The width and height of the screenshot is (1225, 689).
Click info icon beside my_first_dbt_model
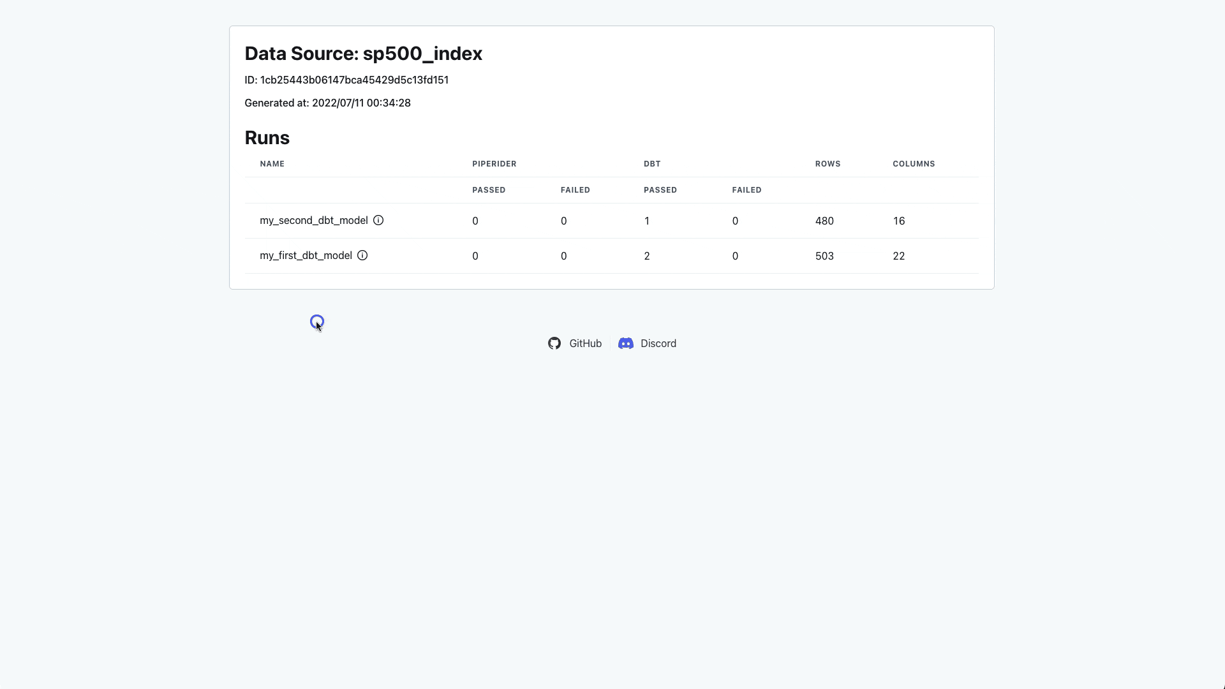[362, 255]
